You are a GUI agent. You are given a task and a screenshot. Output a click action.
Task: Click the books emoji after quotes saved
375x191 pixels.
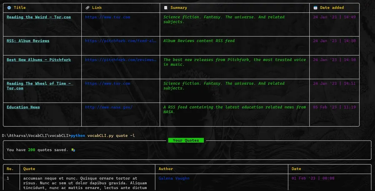click(73, 150)
